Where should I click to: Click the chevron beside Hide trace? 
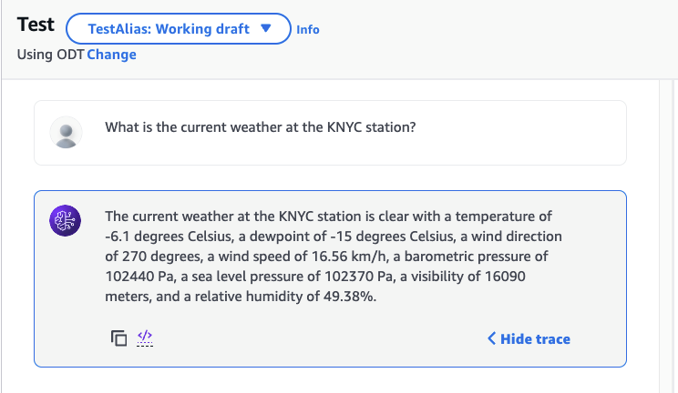click(492, 339)
